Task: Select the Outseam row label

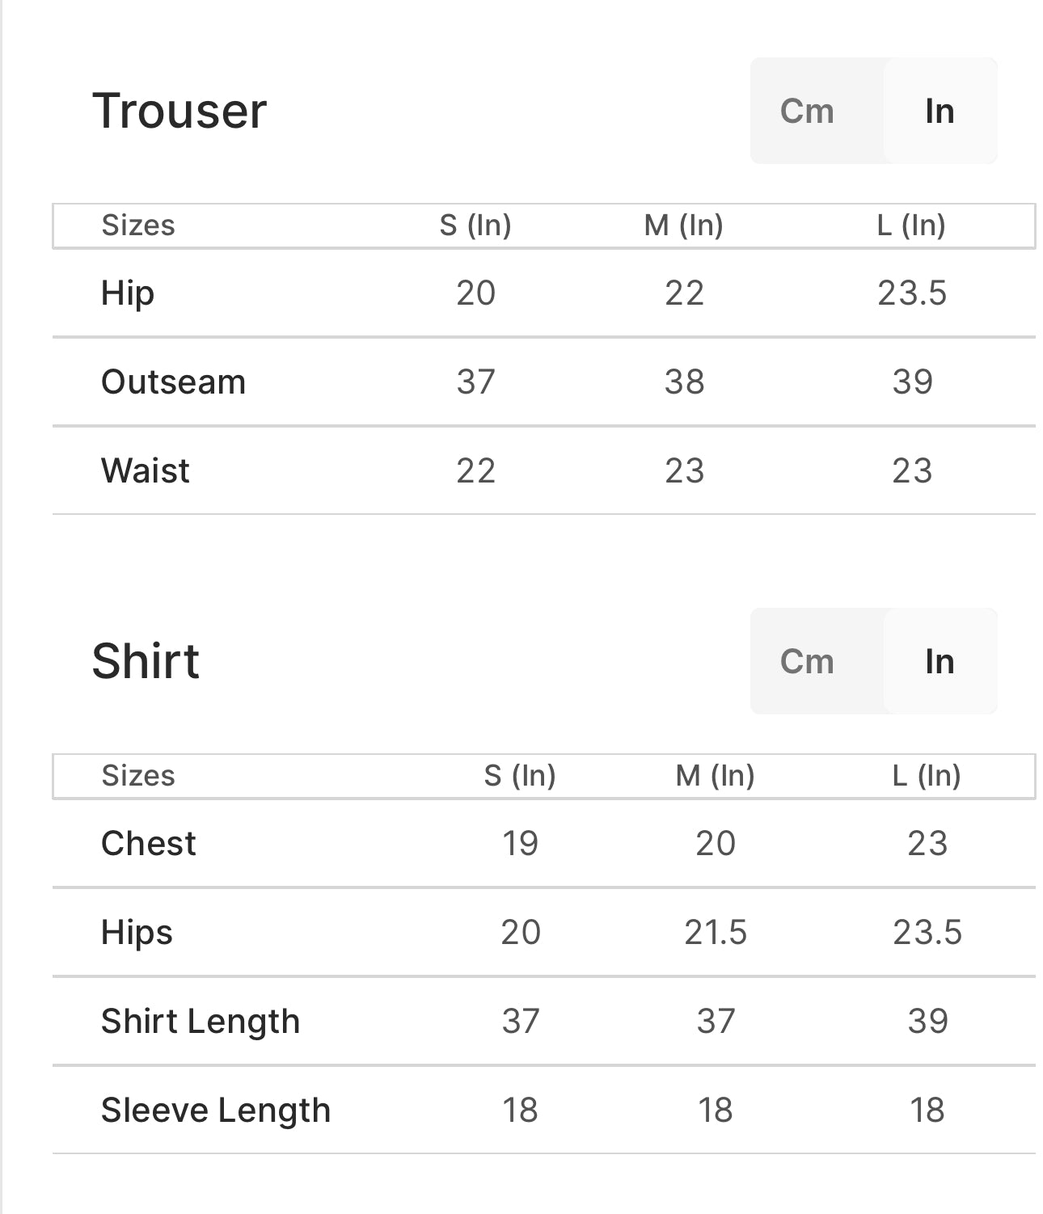Action: click(x=173, y=381)
